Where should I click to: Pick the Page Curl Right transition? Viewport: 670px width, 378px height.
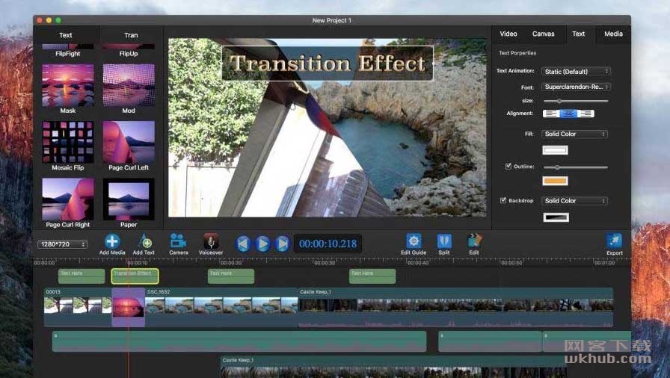pyautogui.click(x=68, y=199)
